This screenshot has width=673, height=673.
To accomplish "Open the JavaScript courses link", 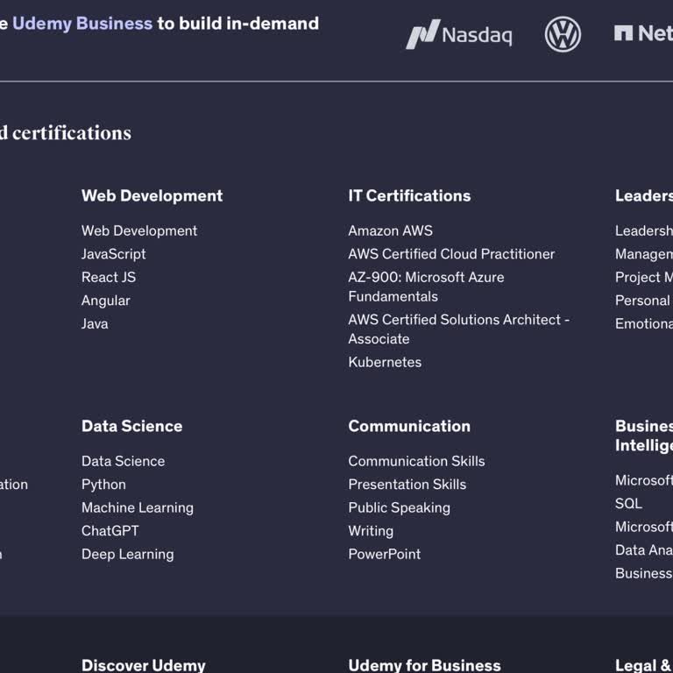I will [114, 254].
